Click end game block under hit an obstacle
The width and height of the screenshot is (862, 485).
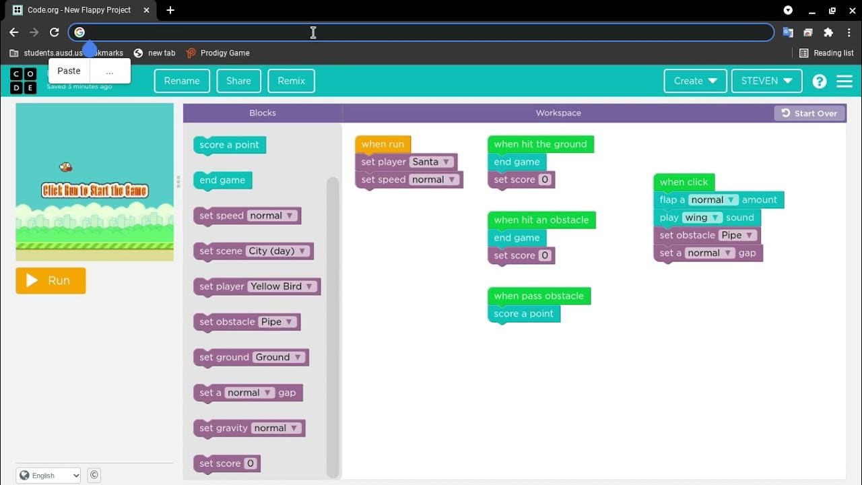pyautogui.click(x=517, y=238)
